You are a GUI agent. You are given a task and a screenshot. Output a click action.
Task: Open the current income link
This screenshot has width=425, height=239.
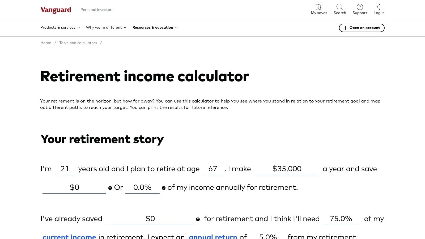[69, 236]
